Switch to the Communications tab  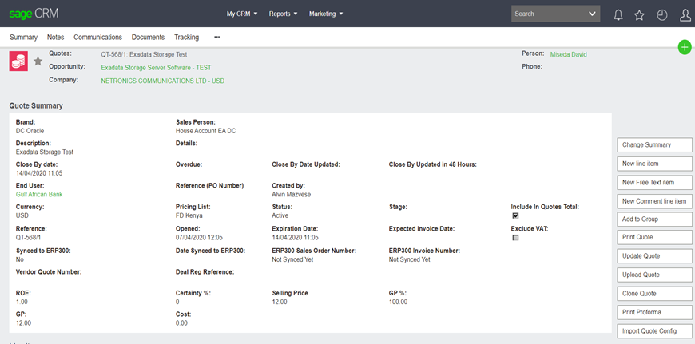97,37
